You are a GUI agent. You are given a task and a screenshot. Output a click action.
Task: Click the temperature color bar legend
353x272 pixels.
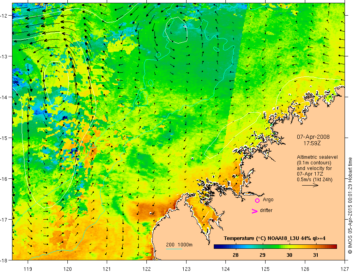[x=275, y=247]
